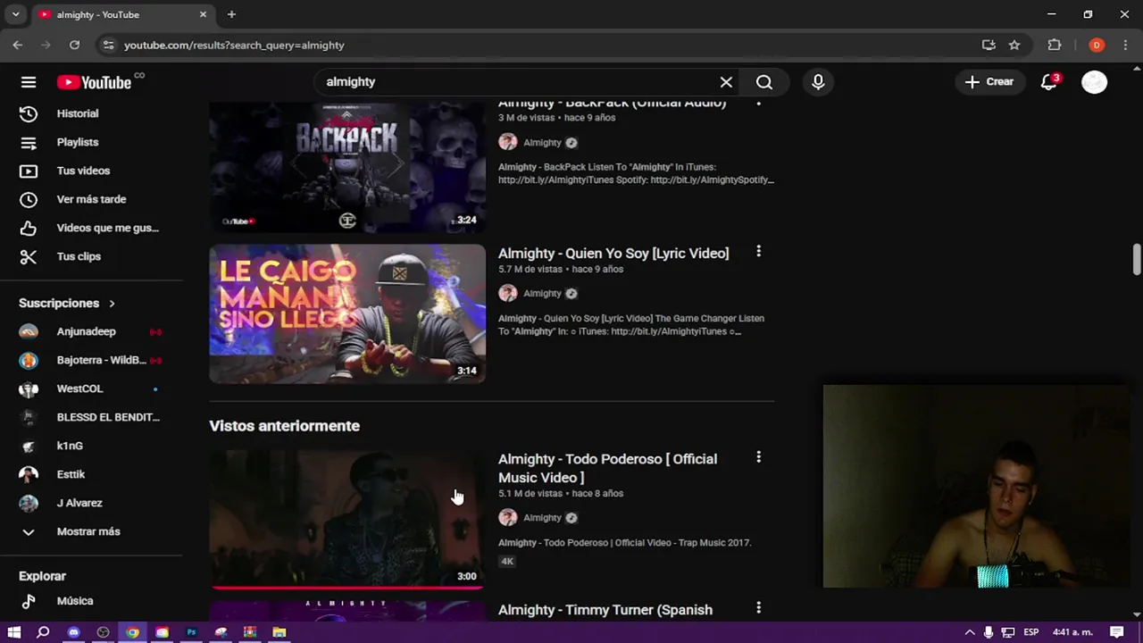Bookmark this page with the star icon
This screenshot has width=1143, height=643.
click(1014, 45)
